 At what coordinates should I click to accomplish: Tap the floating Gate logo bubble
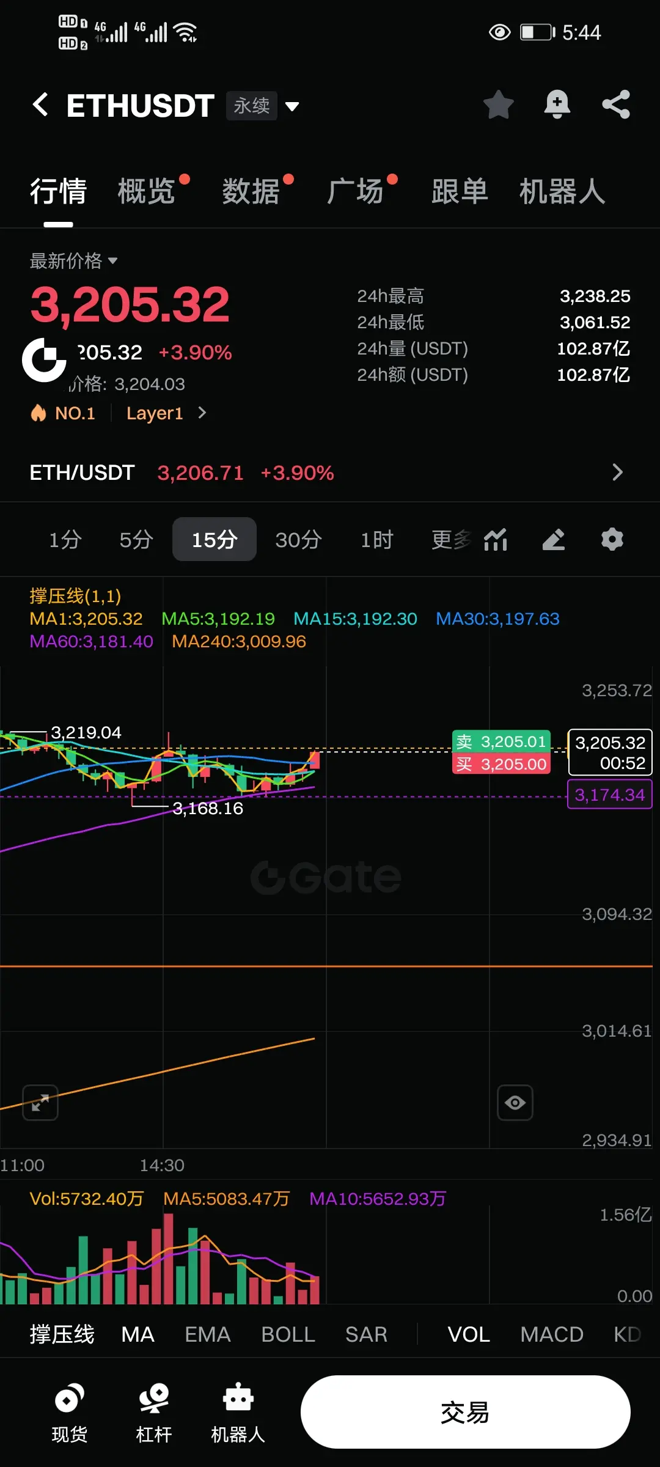tap(44, 360)
